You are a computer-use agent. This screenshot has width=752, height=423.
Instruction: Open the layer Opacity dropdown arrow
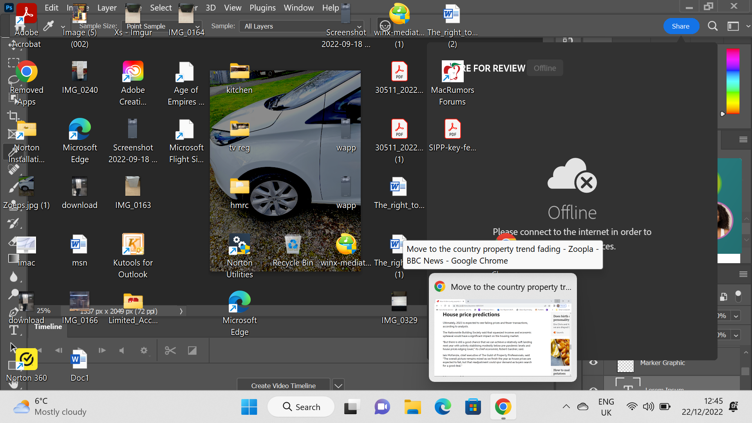tap(736, 316)
